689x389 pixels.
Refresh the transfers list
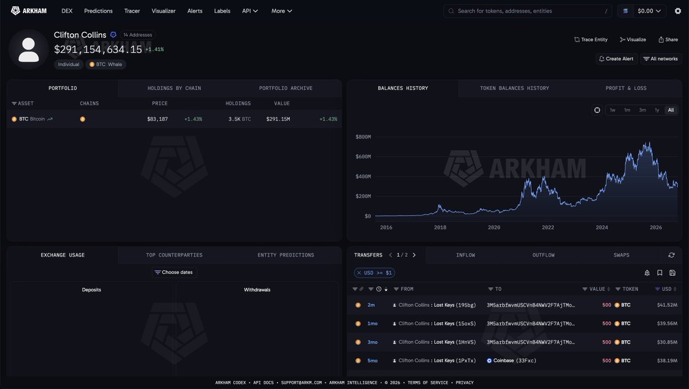point(671,255)
